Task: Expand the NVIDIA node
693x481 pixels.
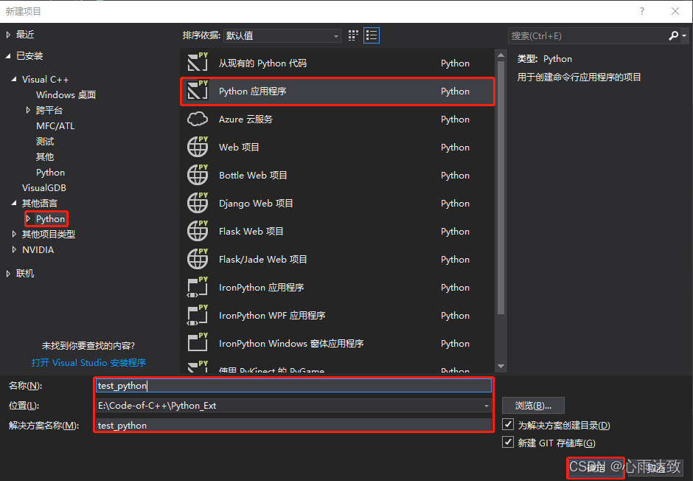Action: 14,249
